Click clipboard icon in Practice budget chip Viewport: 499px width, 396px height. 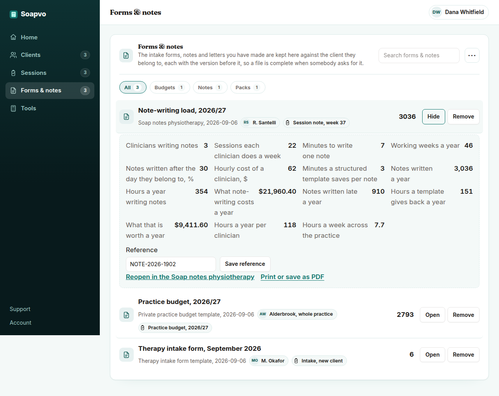[x=142, y=328]
